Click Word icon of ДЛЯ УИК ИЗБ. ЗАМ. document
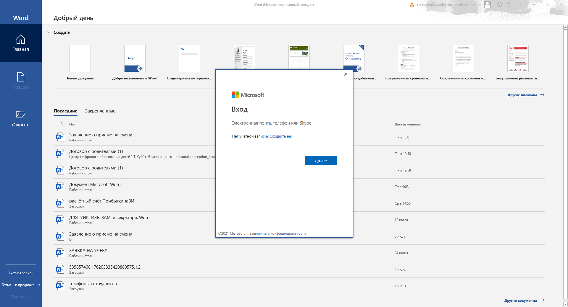568x307 pixels. pos(60,220)
